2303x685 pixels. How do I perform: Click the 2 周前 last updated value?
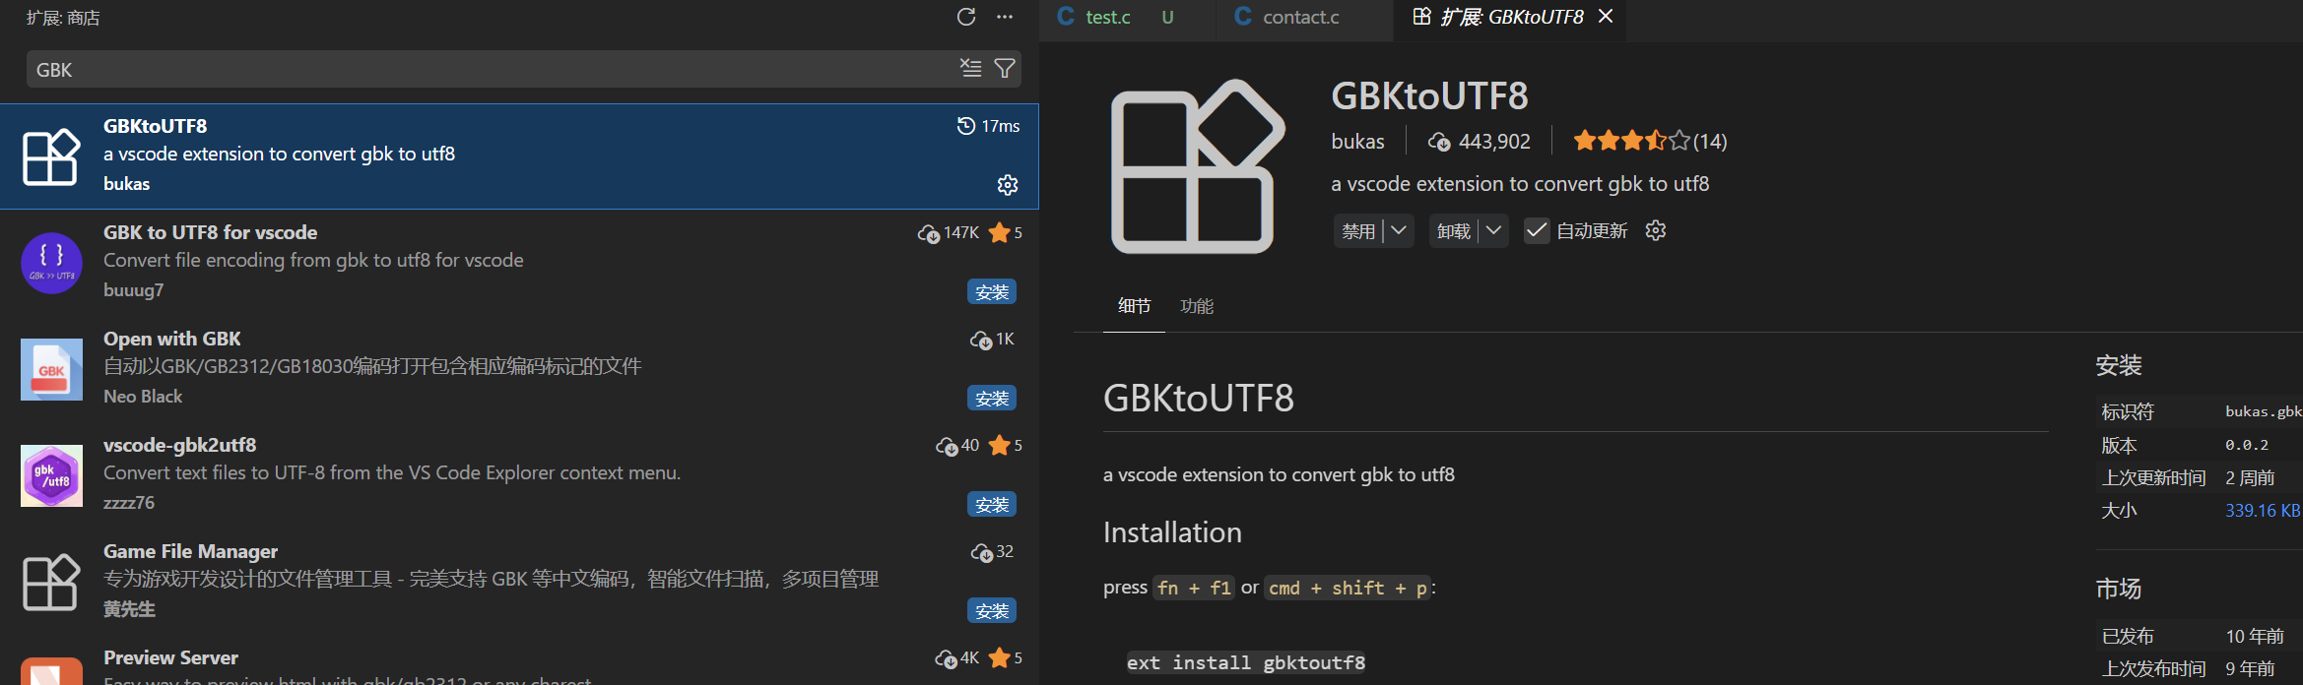2250,477
